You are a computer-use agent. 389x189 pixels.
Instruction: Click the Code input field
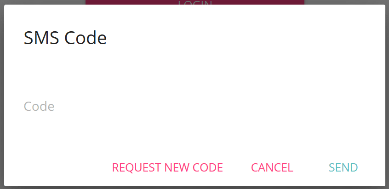click(194, 107)
